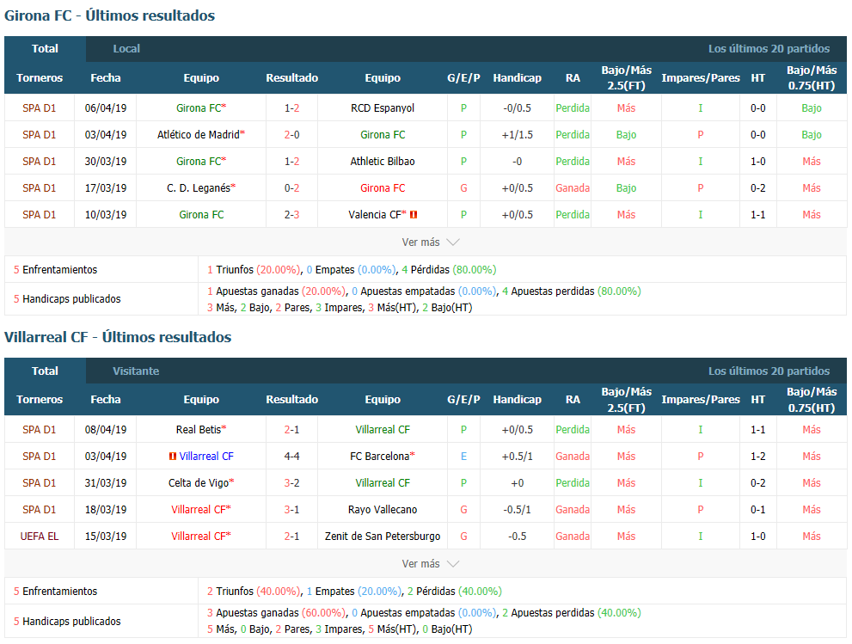Viewport: 852px width, 644px height.
Task: Click the 3-2 result at Celta de Vigo
Action: coord(291,482)
